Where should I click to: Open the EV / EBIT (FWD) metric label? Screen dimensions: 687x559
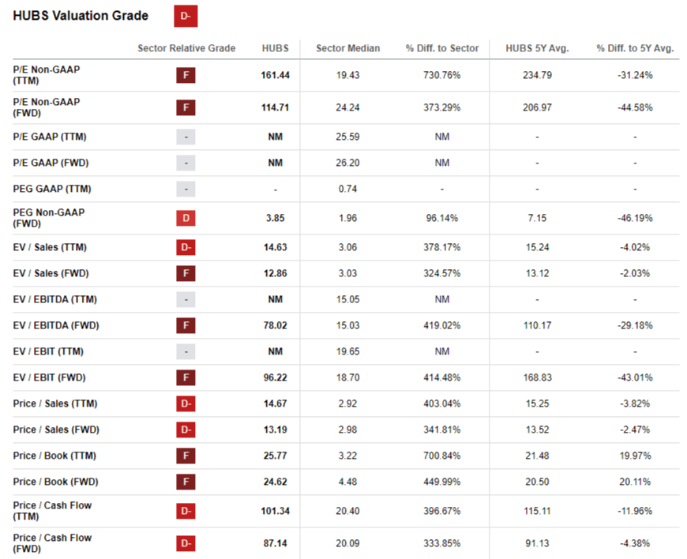[x=49, y=377]
